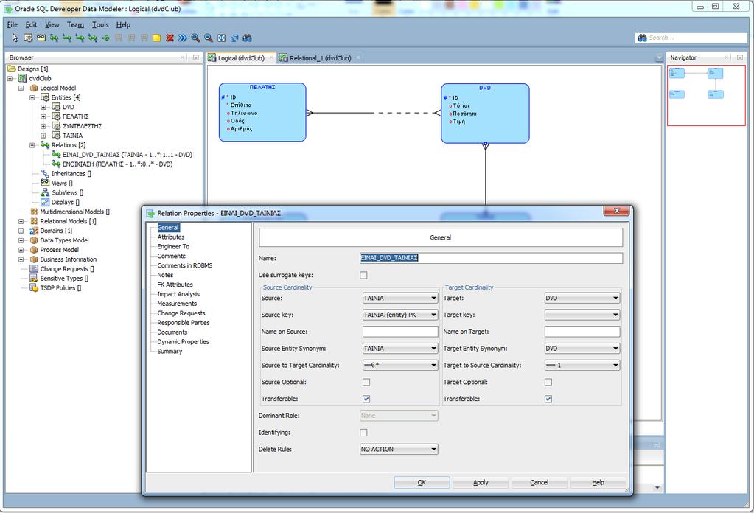The height and width of the screenshot is (513, 754).
Task: Toggle Use surrogate keys checkbox
Action: [363, 276]
